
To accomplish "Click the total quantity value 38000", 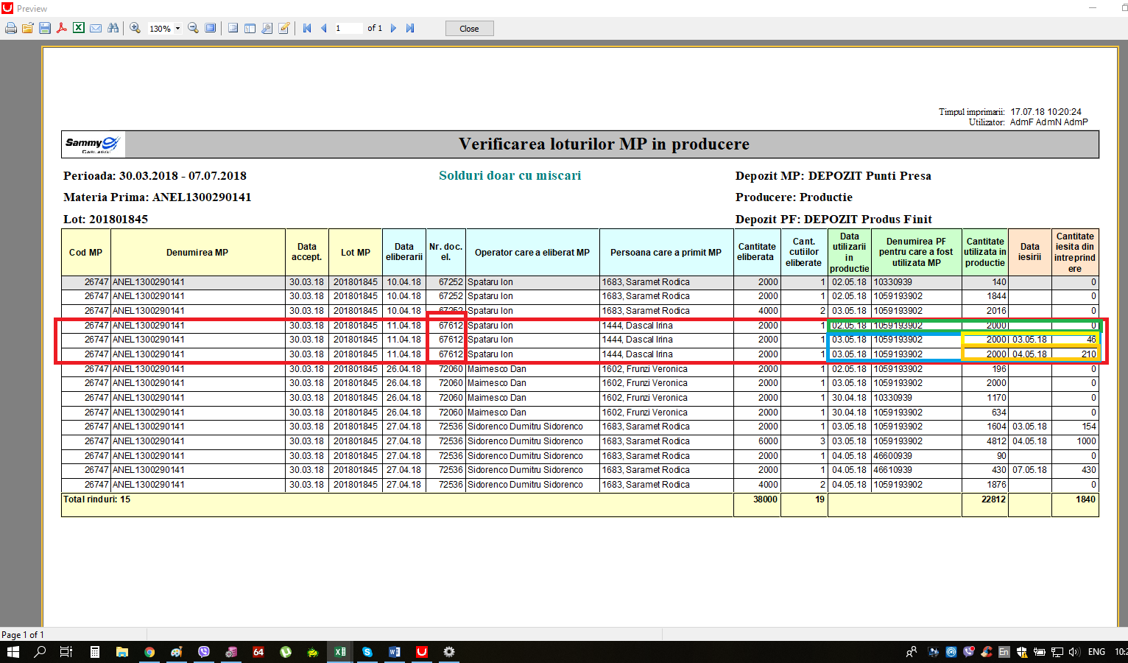I will pyautogui.click(x=765, y=499).
